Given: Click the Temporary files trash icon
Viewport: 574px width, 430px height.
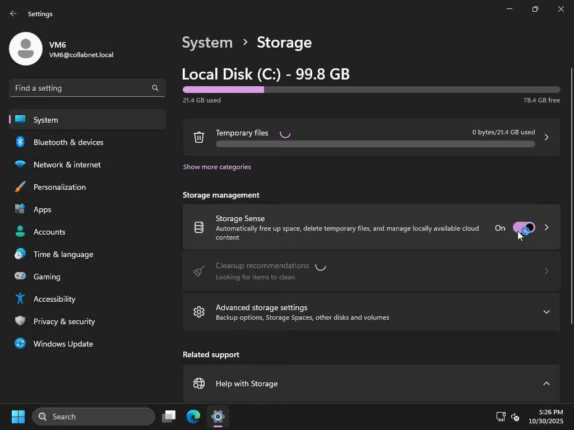Looking at the screenshot, I should point(199,137).
